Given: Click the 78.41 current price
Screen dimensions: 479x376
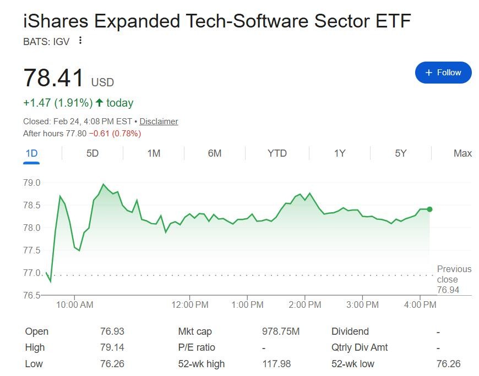Looking at the screenshot, I should [53, 78].
